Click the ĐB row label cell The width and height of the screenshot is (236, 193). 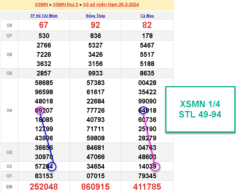(x=9, y=187)
